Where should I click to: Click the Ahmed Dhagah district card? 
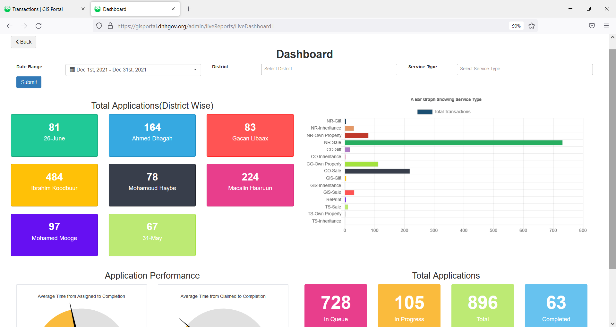152,135
